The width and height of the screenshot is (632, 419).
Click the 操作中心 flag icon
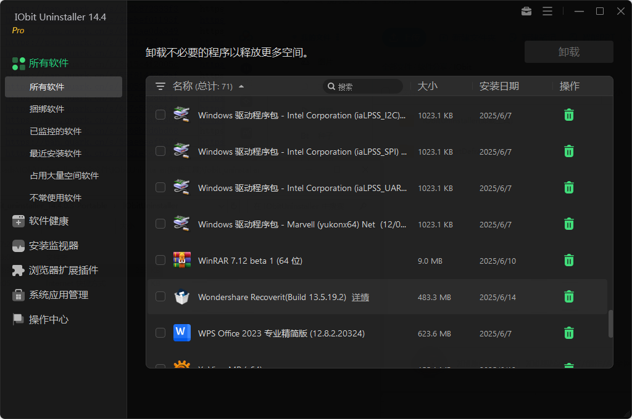point(18,320)
